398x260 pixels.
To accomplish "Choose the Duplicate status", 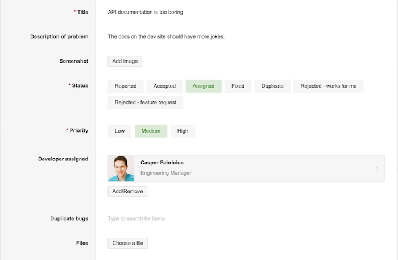I will 272,86.
